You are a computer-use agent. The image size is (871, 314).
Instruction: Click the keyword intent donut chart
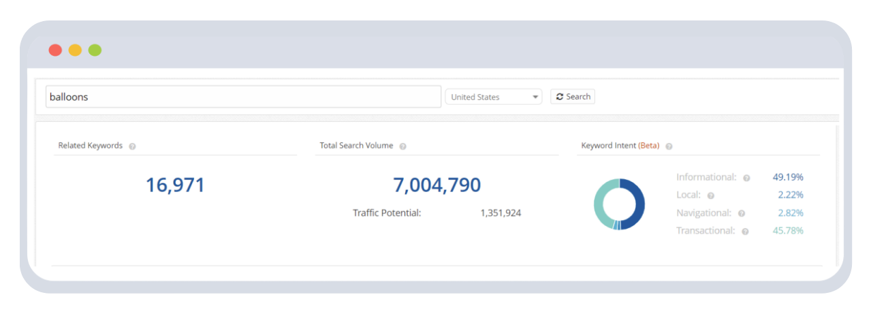619,204
